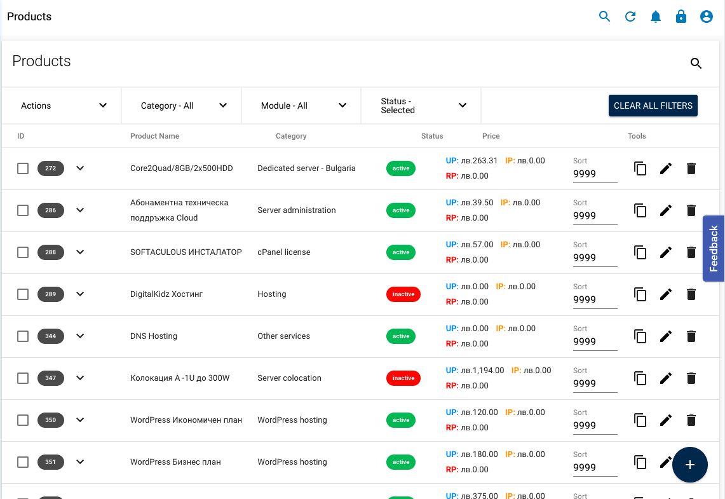Open the Actions dropdown
The height and width of the screenshot is (499, 725).
click(x=61, y=106)
